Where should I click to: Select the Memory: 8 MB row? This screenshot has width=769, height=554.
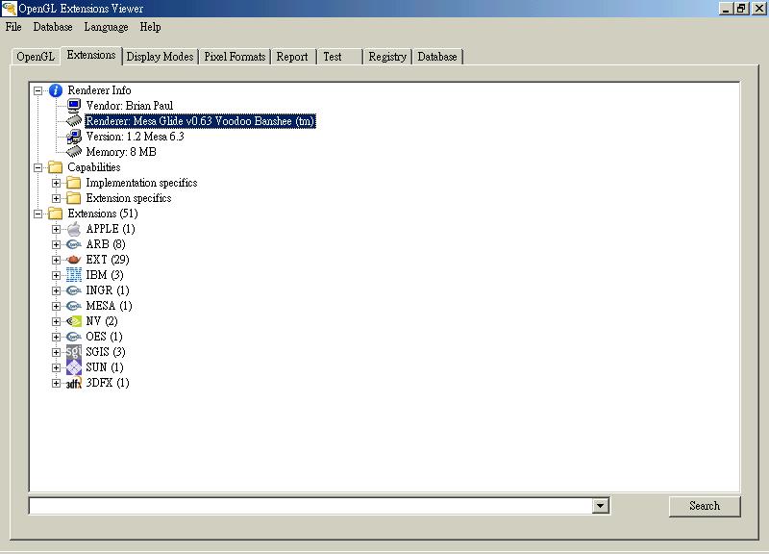coord(121,152)
